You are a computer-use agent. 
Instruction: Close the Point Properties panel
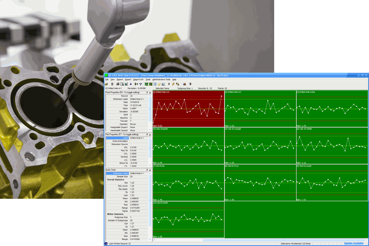150,93
